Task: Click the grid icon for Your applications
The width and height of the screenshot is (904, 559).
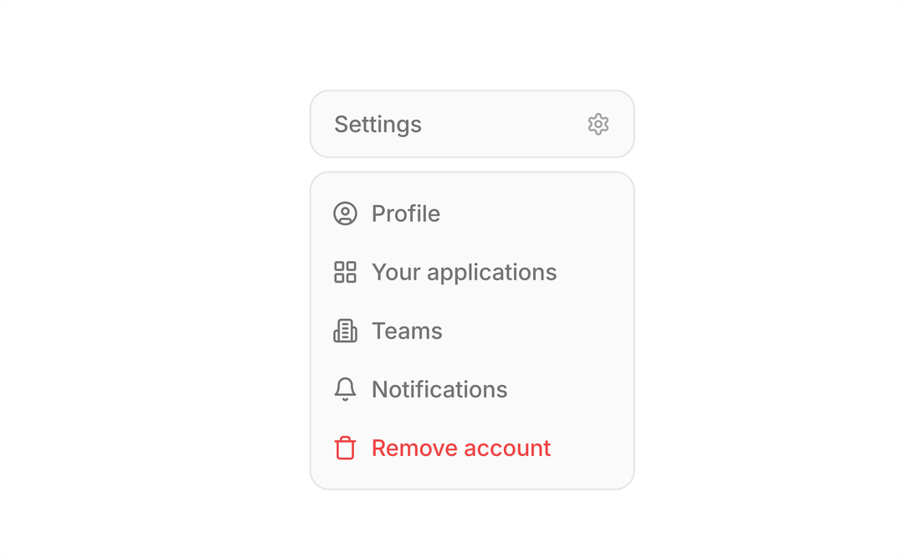Action: point(345,272)
